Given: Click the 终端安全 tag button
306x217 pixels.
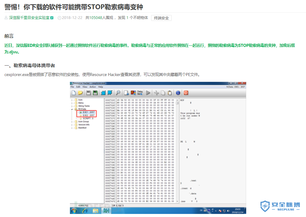Looking at the screenshot, I should tap(161, 18).
